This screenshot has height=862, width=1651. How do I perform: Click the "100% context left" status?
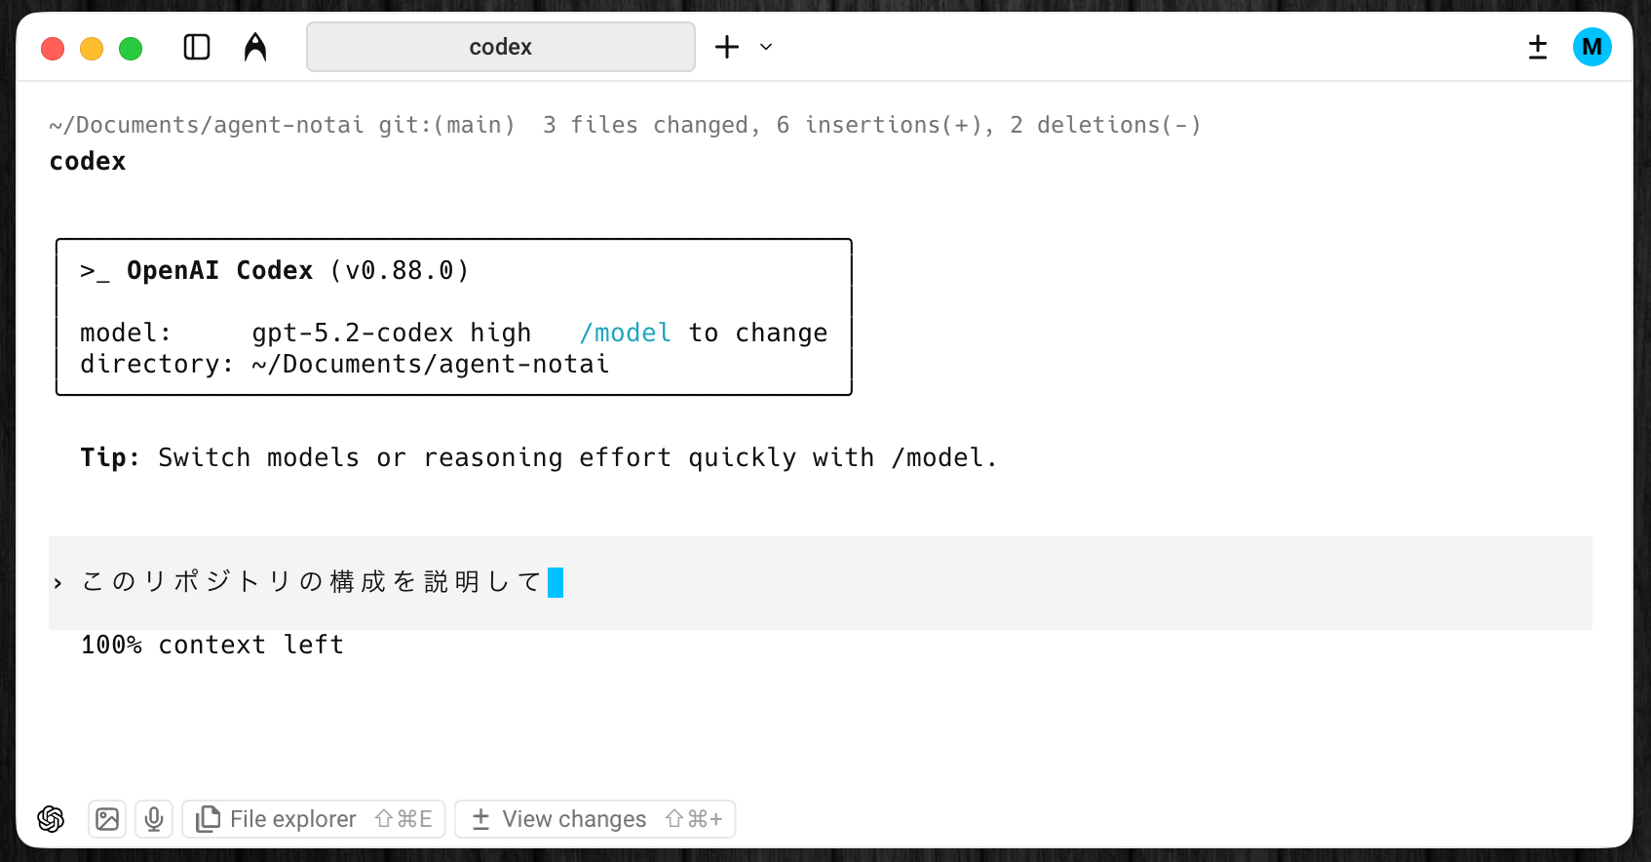(211, 646)
